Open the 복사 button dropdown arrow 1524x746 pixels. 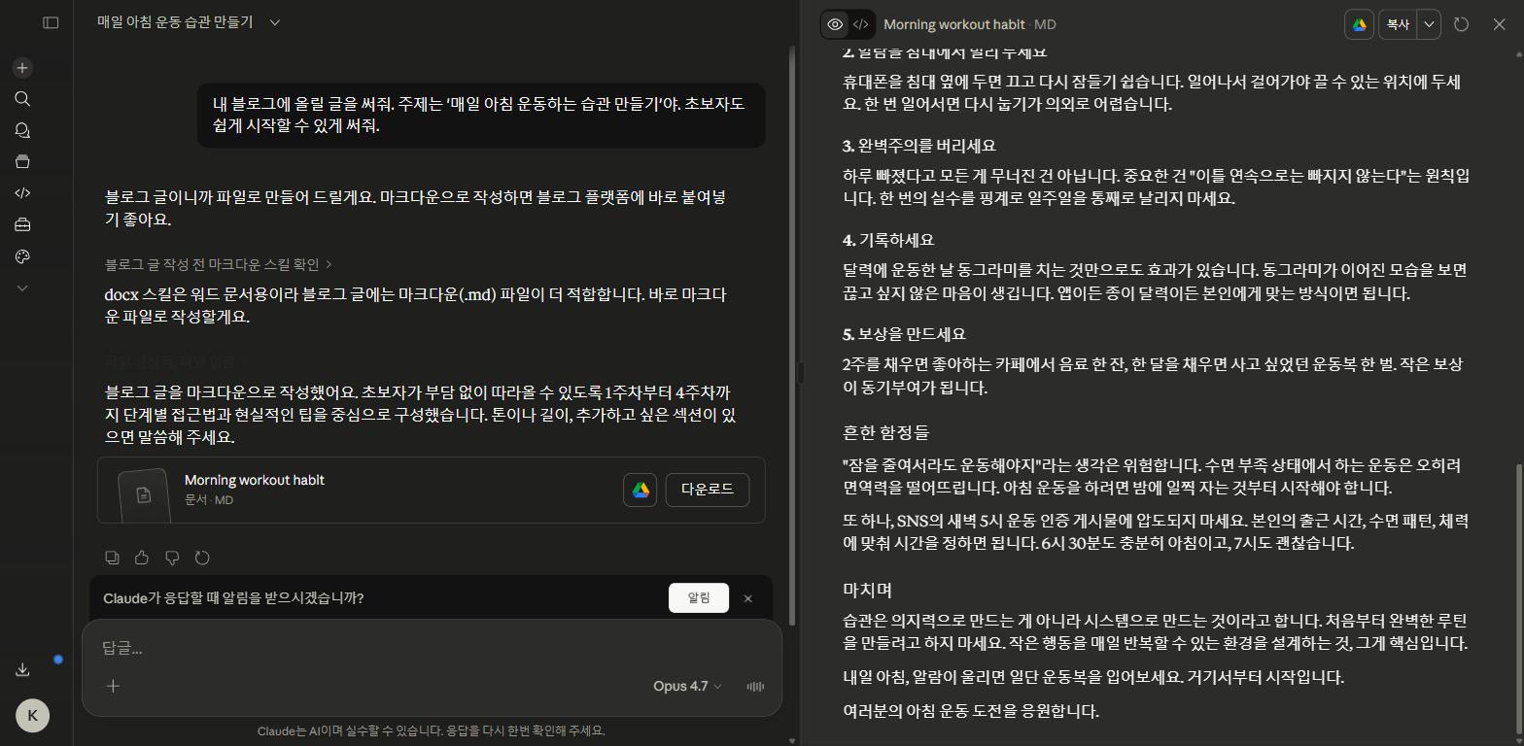click(x=1429, y=24)
